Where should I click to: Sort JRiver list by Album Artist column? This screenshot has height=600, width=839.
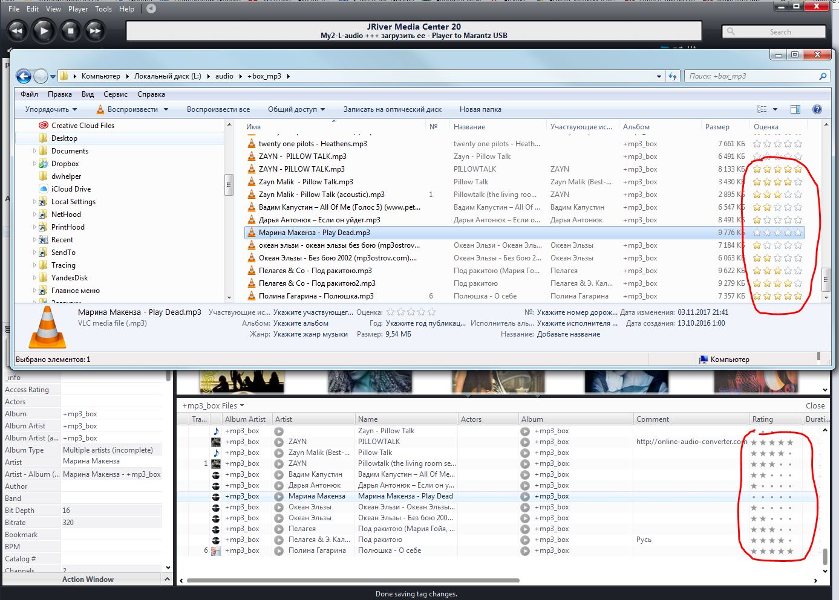click(245, 419)
